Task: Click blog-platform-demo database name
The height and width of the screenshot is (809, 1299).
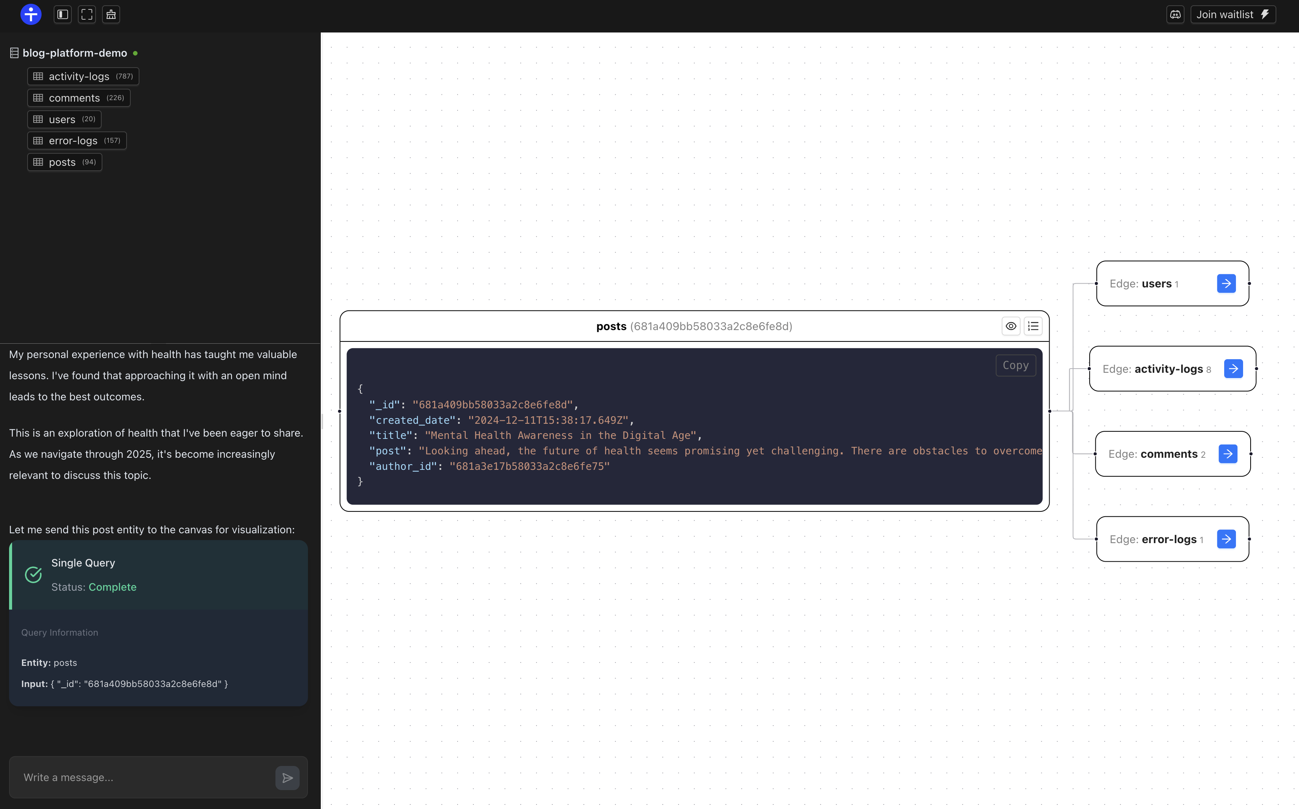Action: point(74,53)
